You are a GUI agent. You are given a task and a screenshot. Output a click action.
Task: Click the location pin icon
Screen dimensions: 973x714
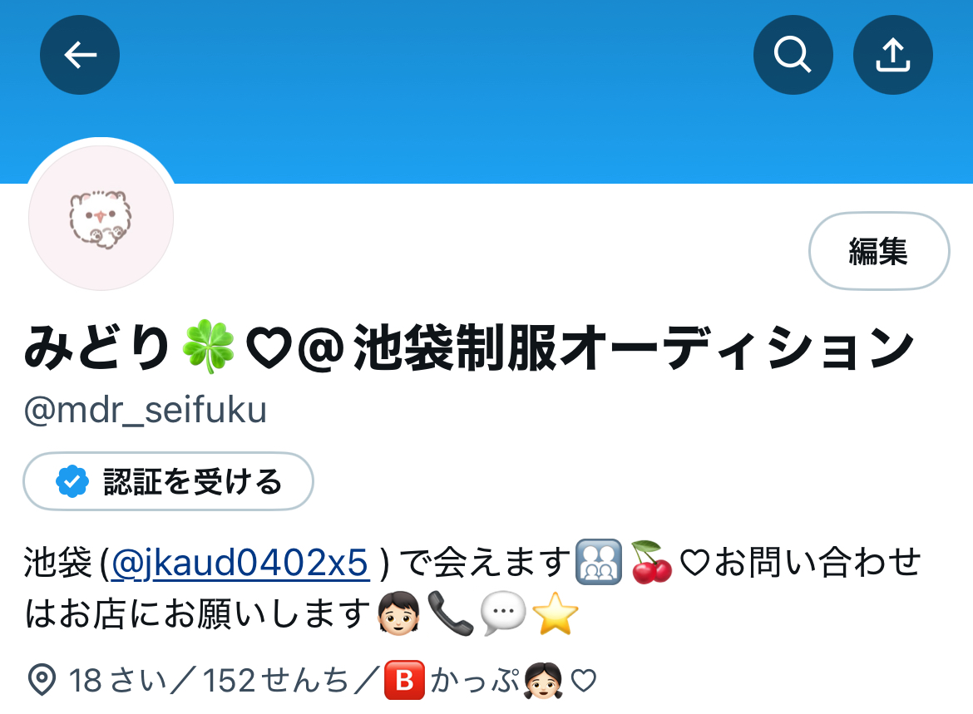pyautogui.click(x=42, y=680)
